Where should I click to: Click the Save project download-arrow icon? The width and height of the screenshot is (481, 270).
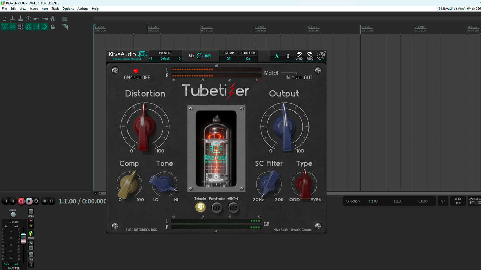pos(20,19)
